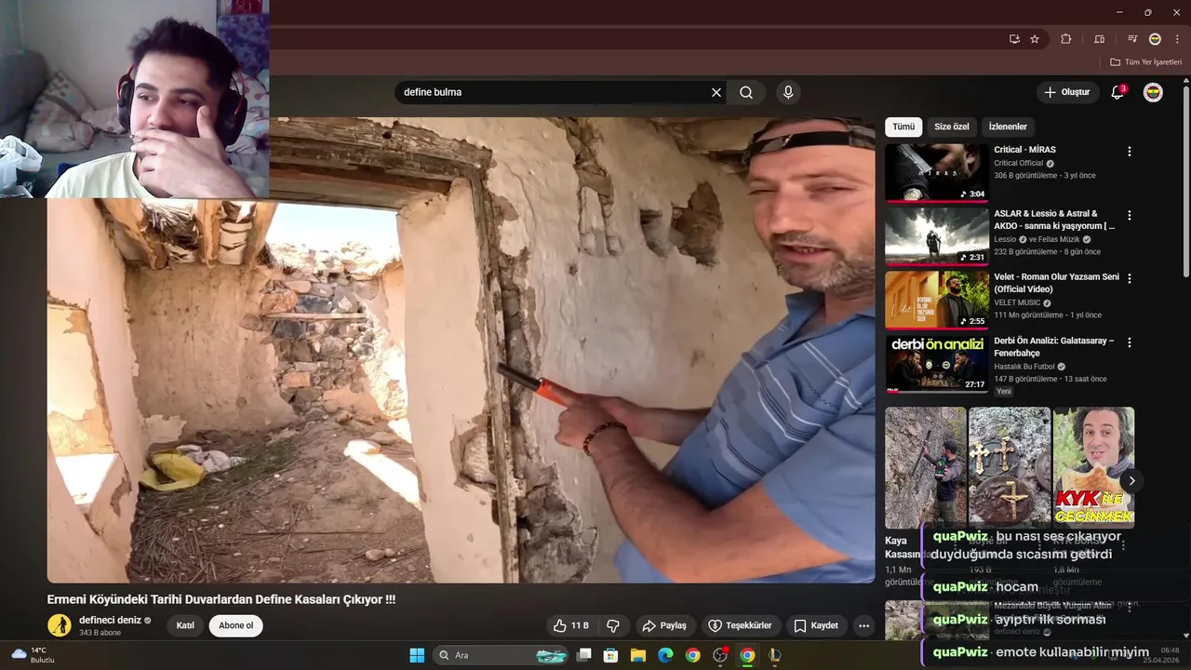1191x670 pixels.
Task: Click the YouTube search magnifier button
Action: (x=746, y=92)
